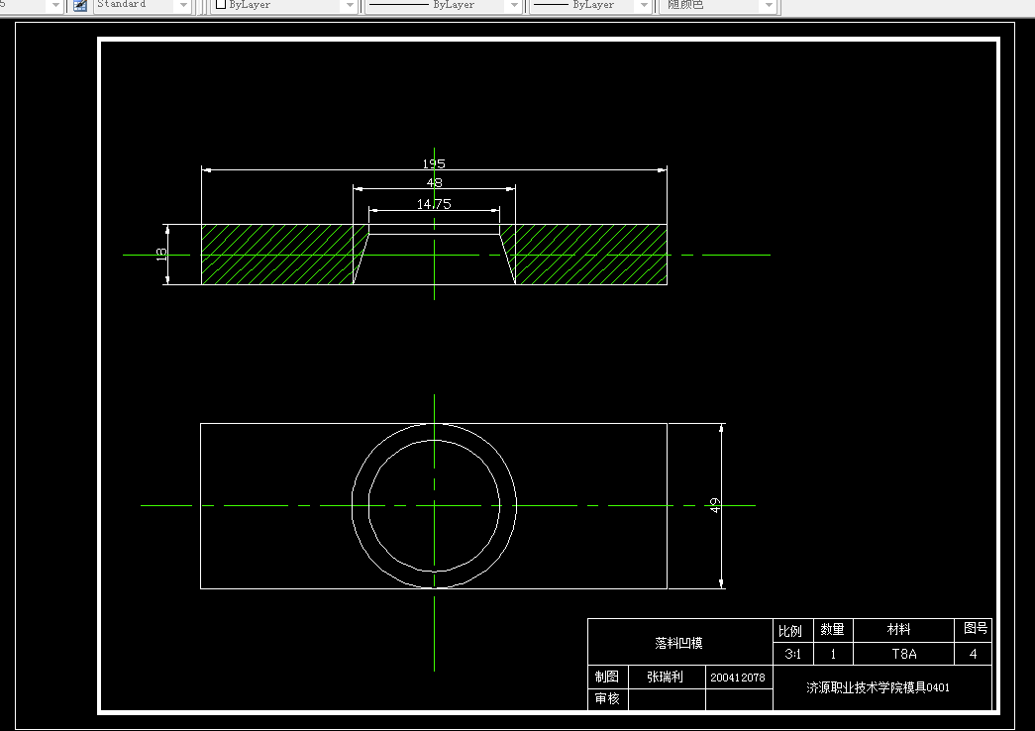Image resolution: width=1035 pixels, height=731 pixels.
Task: Select the 195 dimension text
Action: (434, 163)
